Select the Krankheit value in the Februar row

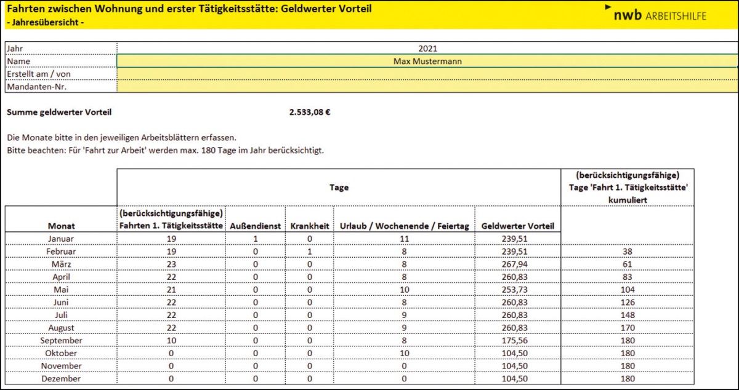(x=309, y=251)
